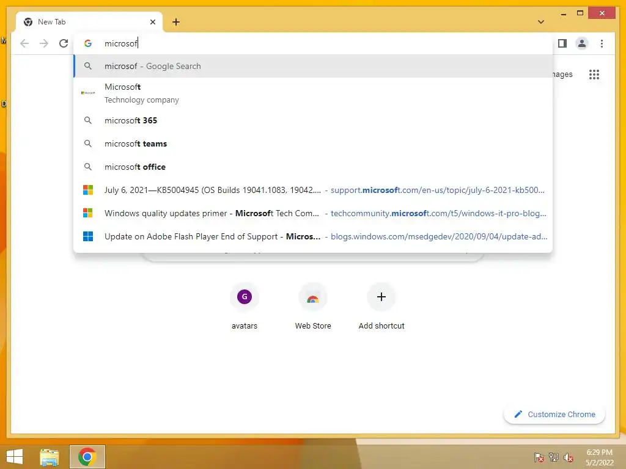Image resolution: width=626 pixels, height=469 pixels.
Task: Click the Add shortcut button
Action: pos(381,307)
